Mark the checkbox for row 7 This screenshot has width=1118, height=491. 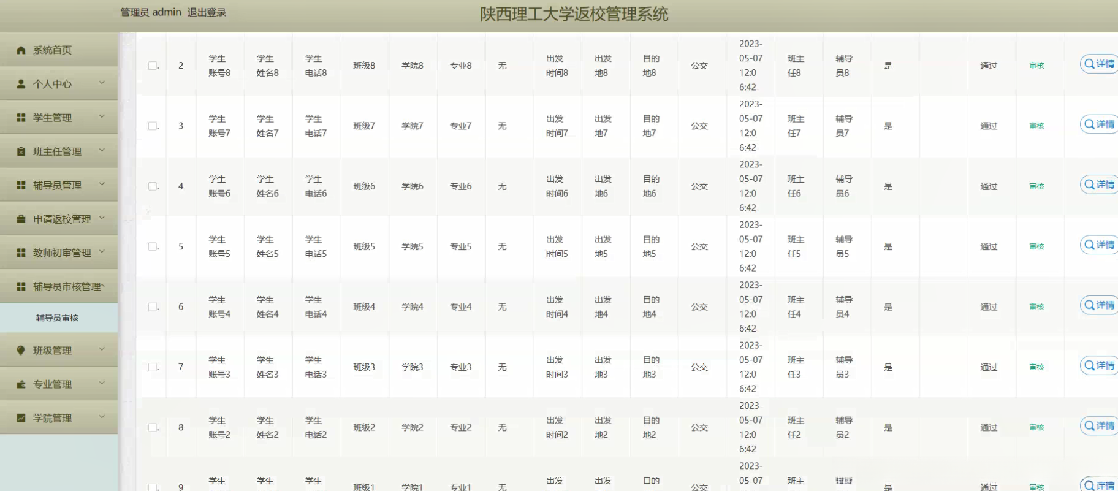coord(153,367)
